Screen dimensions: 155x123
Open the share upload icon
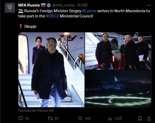(149, 118)
